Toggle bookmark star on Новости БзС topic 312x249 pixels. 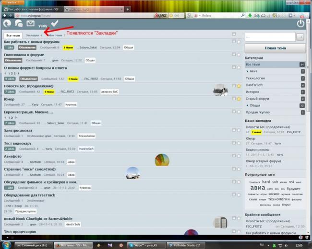tap(239, 86)
